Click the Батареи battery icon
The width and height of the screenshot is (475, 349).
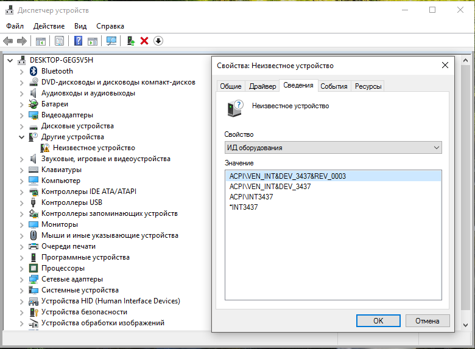[x=33, y=104]
